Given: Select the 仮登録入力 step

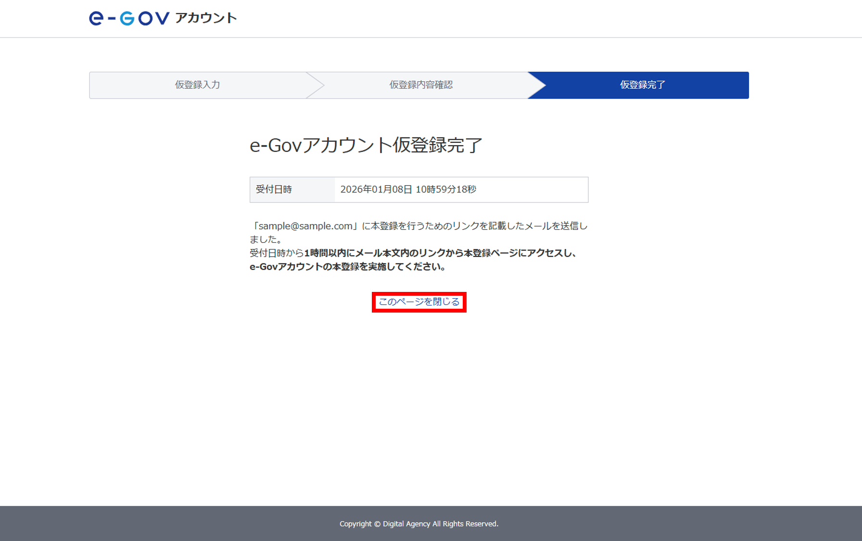Looking at the screenshot, I should (x=197, y=85).
